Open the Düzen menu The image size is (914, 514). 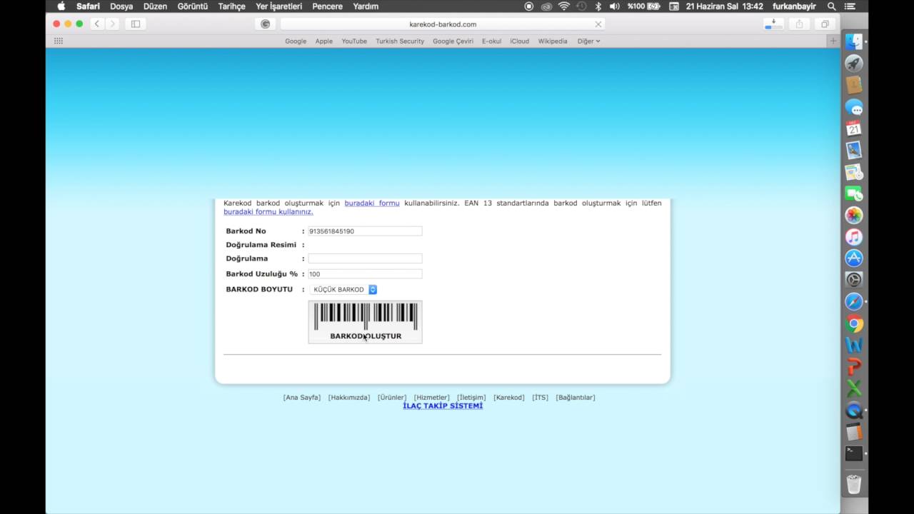[155, 6]
